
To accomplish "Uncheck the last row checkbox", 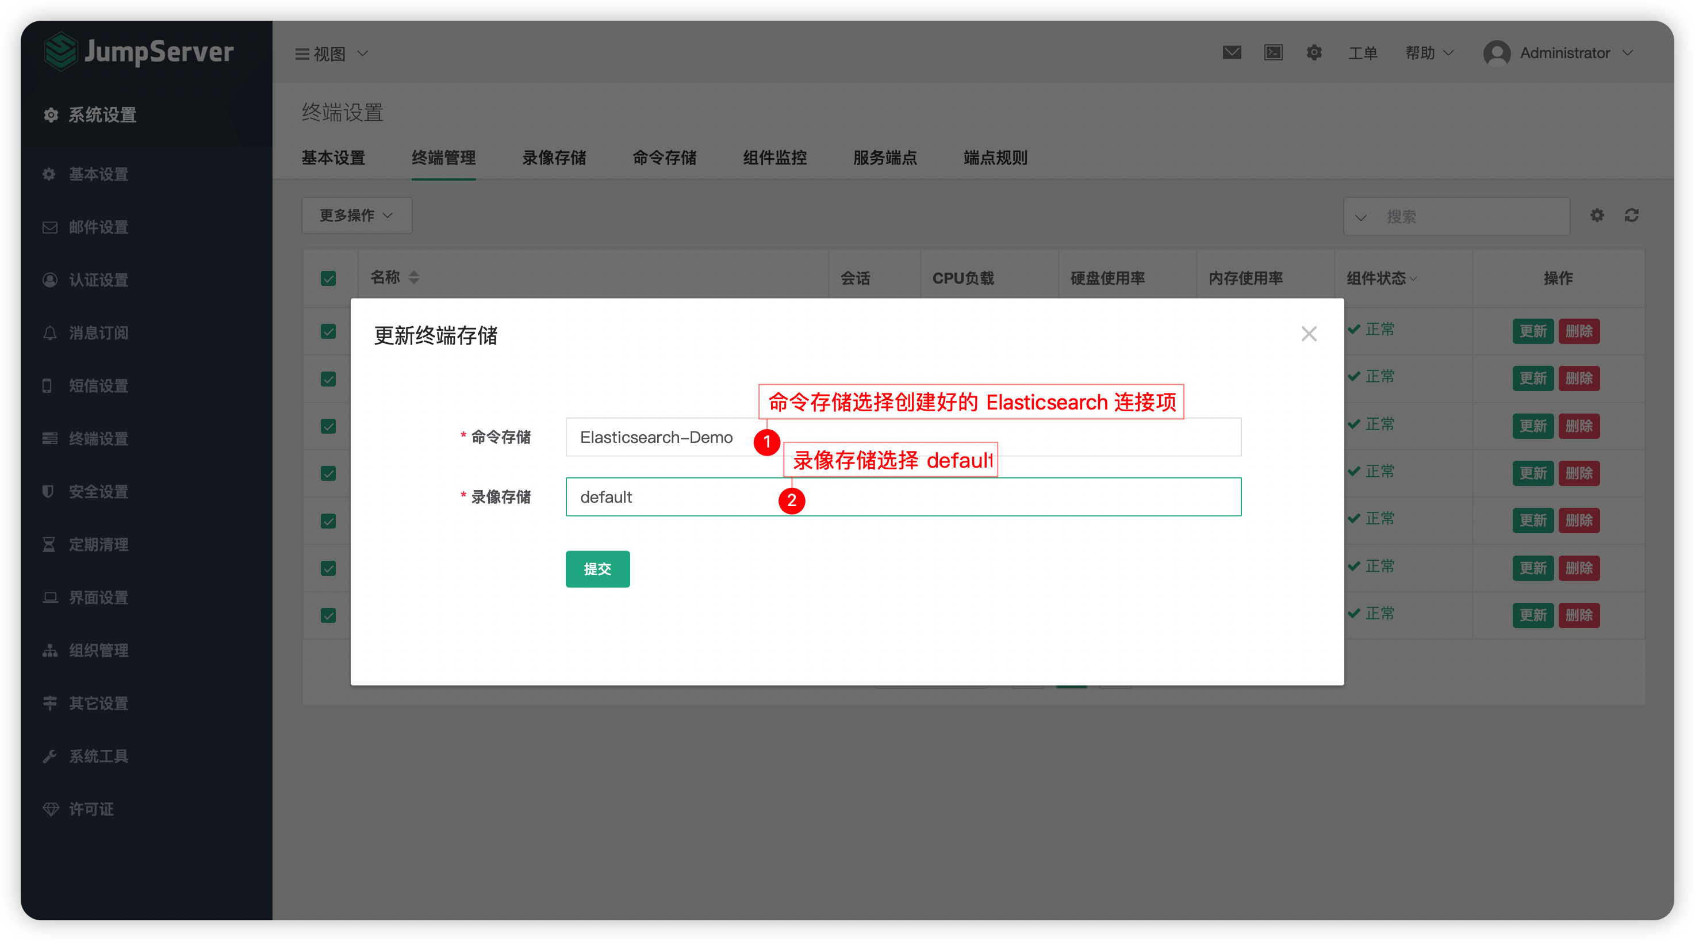I will (328, 615).
